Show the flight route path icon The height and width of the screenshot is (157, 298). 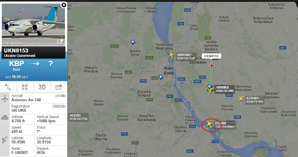coord(8,87)
